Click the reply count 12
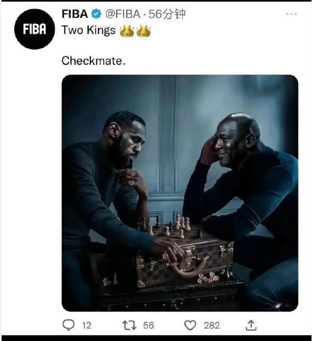This screenshot has height=341, width=312. (86, 326)
